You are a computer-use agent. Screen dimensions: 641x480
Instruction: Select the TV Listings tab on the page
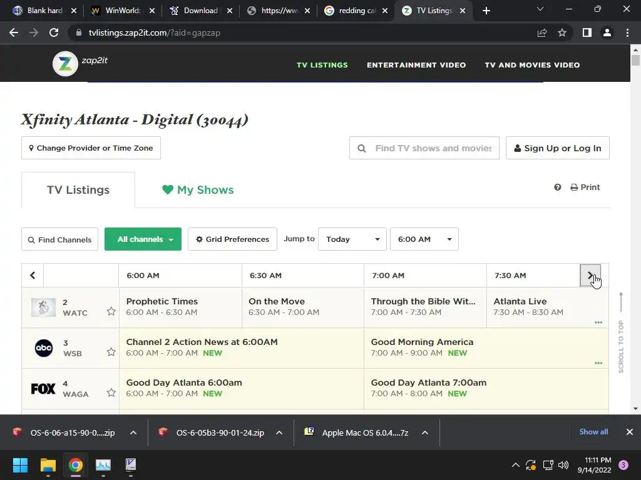78,190
